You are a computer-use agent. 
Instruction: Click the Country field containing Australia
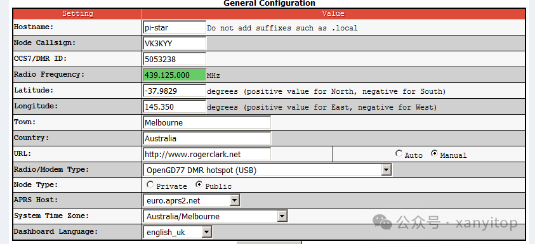(x=207, y=138)
